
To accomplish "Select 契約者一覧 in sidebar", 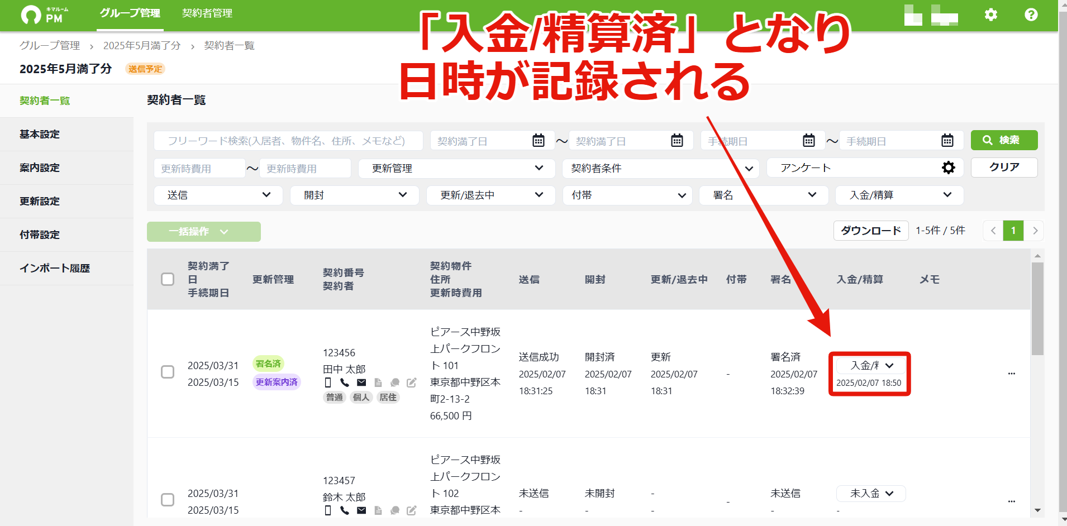I will pos(66,101).
